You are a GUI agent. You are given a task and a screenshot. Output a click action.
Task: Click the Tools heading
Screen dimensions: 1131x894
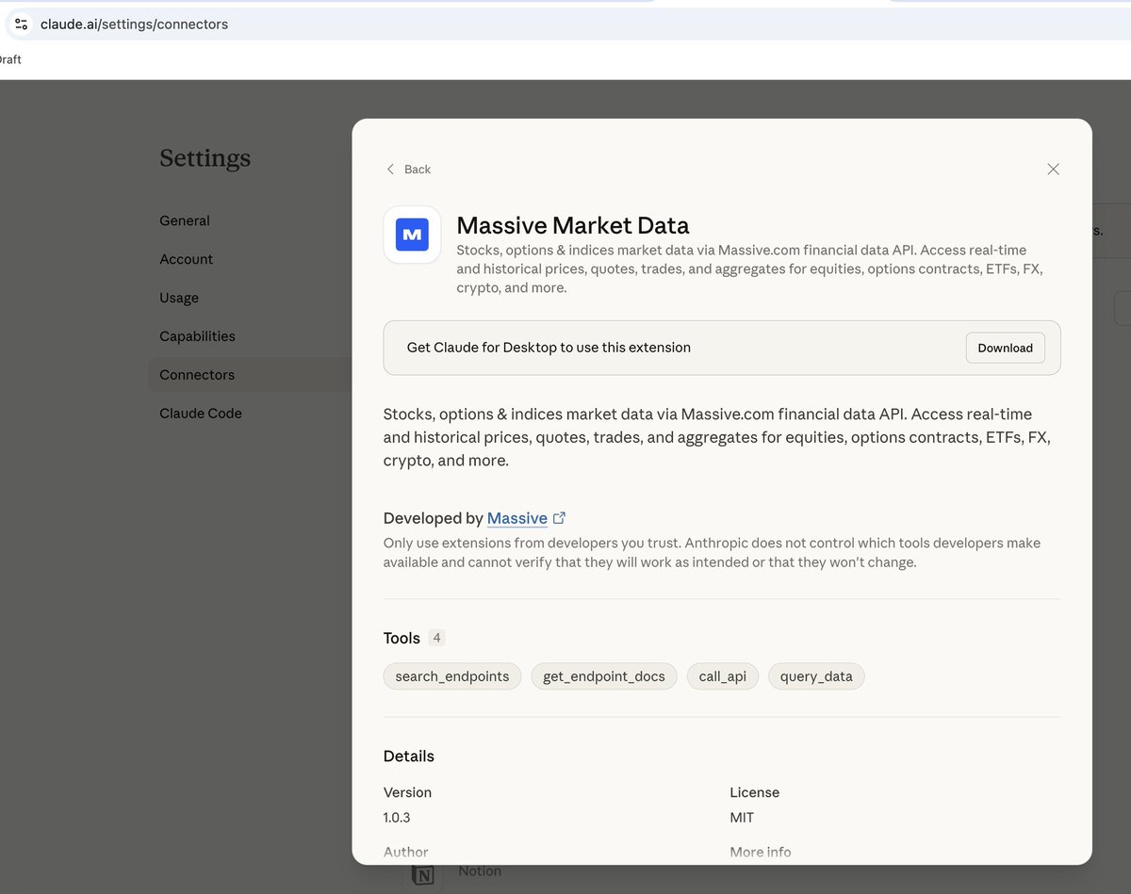(x=402, y=638)
